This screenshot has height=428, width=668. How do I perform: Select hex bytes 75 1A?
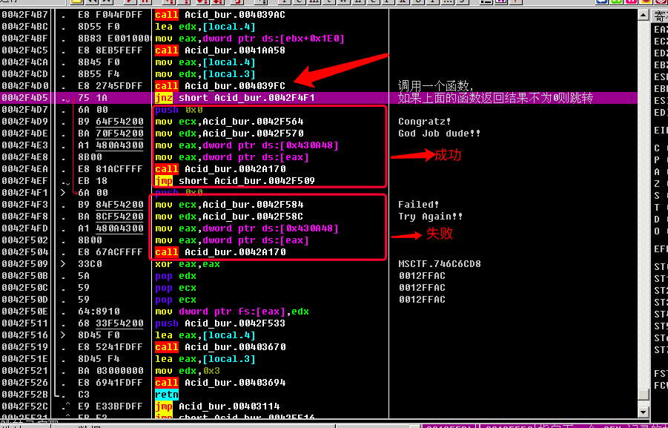(93, 98)
